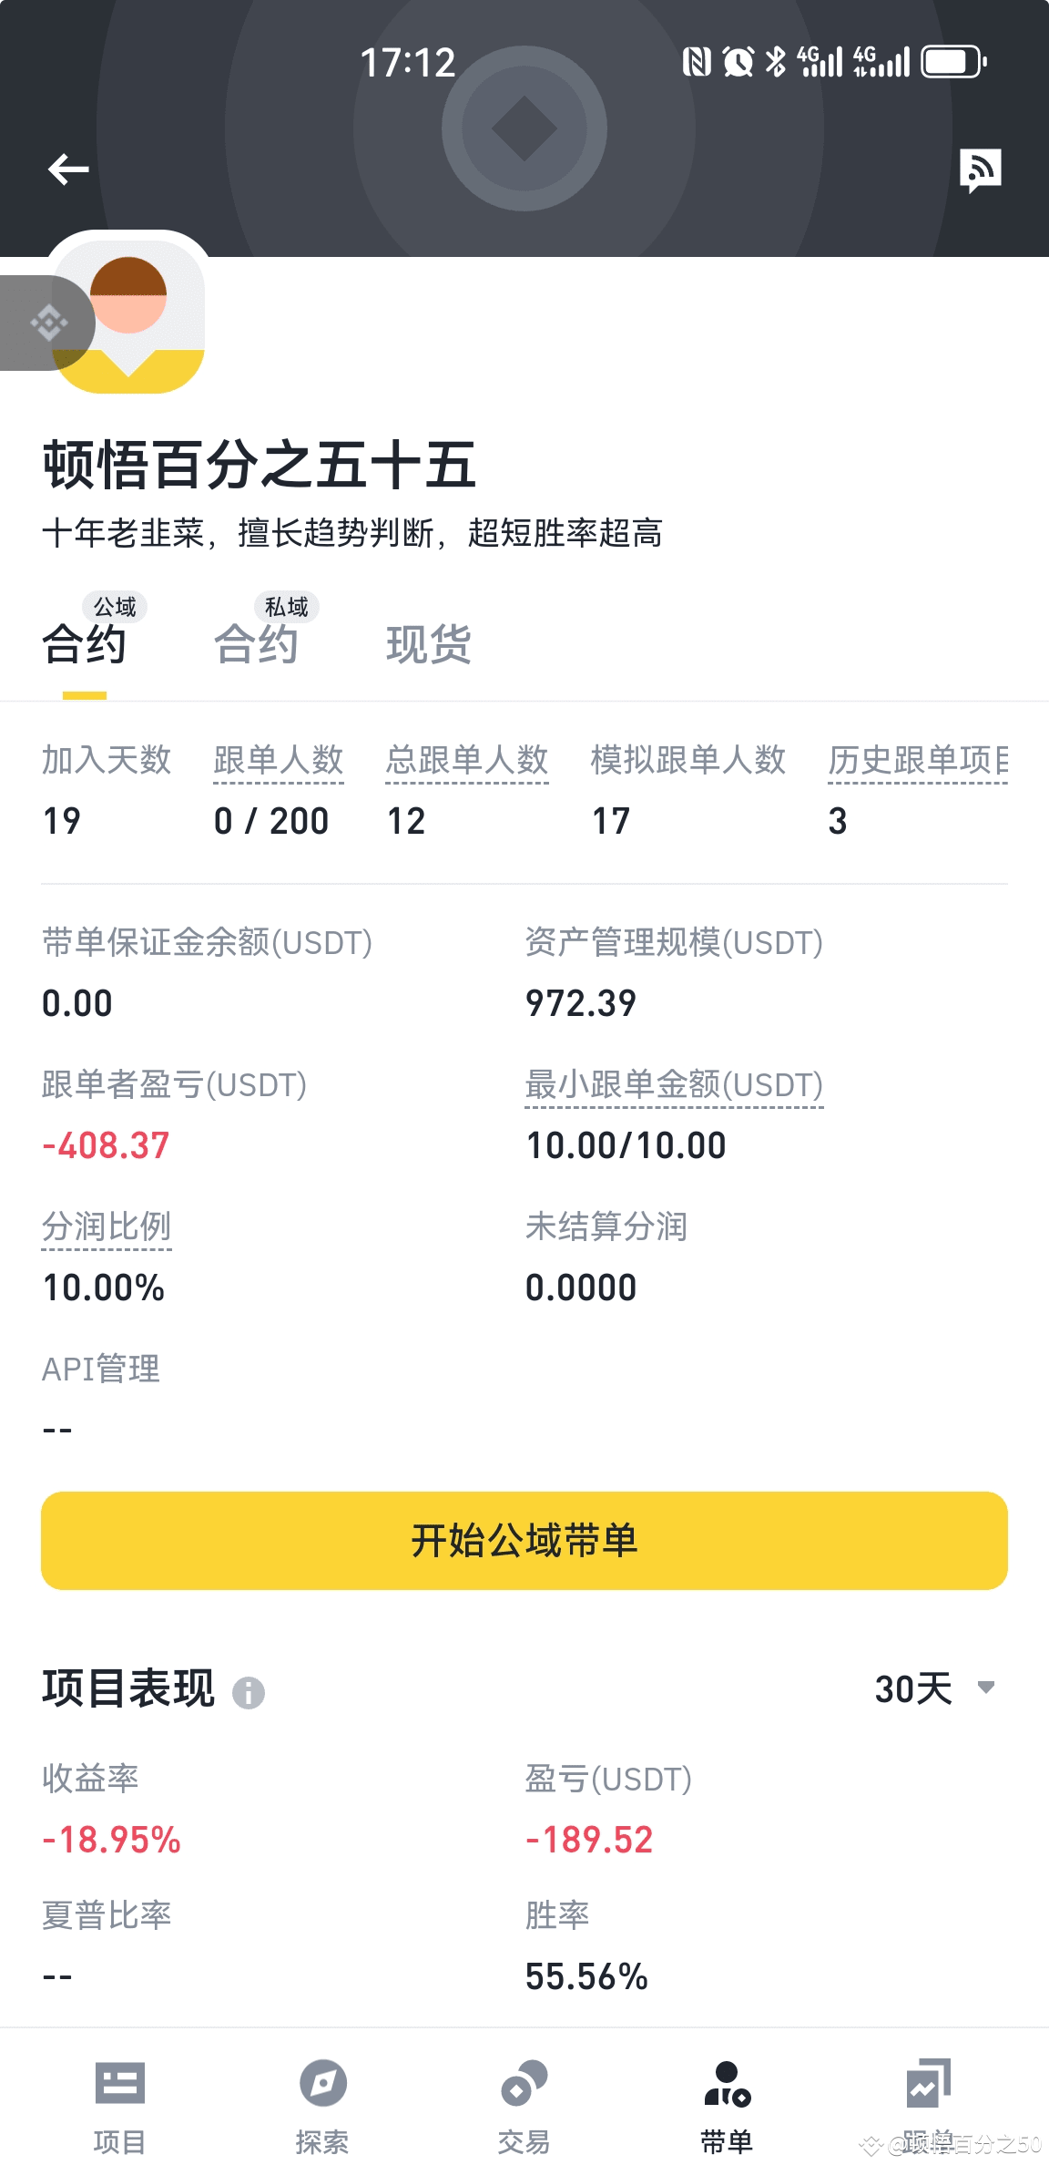The height and width of the screenshot is (2165, 1049).
Task: Switch to the 公域 合约 tab
Action: [x=85, y=643]
